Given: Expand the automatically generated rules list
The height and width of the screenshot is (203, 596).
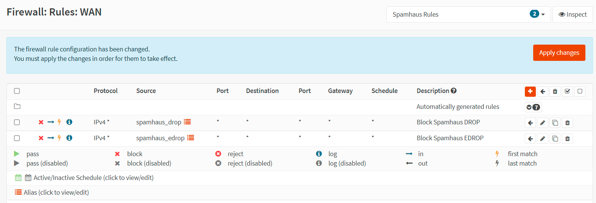Looking at the screenshot, I should click(533, 107).
